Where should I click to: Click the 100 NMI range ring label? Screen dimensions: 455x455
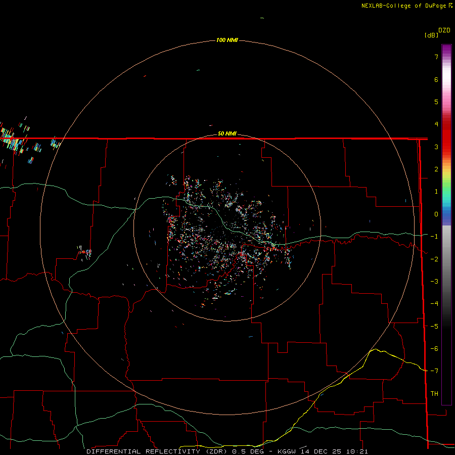click(x=227, y=40)
